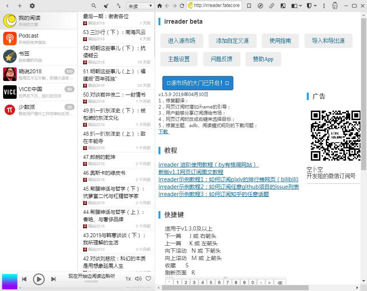Click the home icon in the toolbar
This screenshot has width=367, height=291.
tap(160, 6)
